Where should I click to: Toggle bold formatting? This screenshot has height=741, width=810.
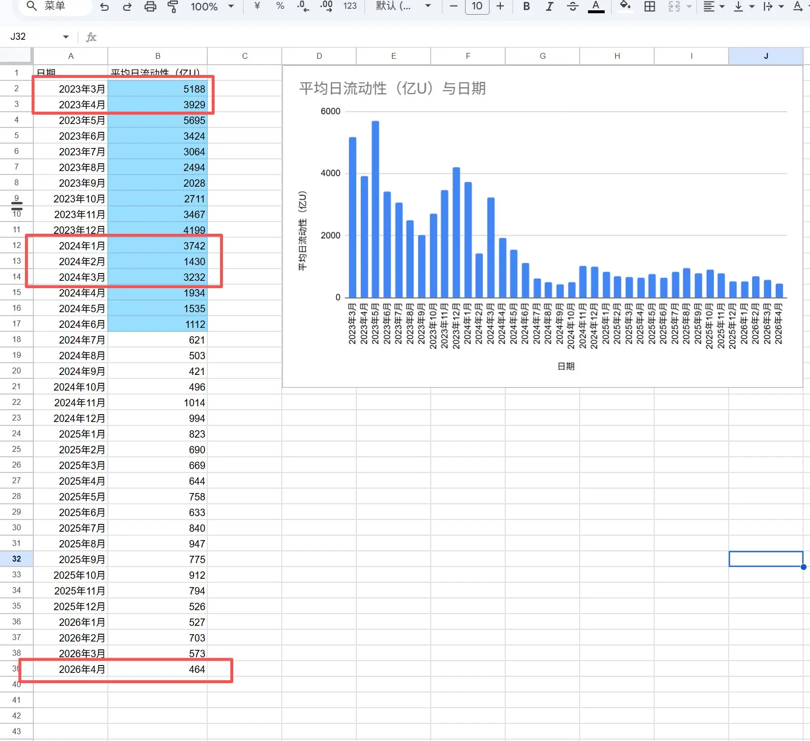(x=526, y=6)
